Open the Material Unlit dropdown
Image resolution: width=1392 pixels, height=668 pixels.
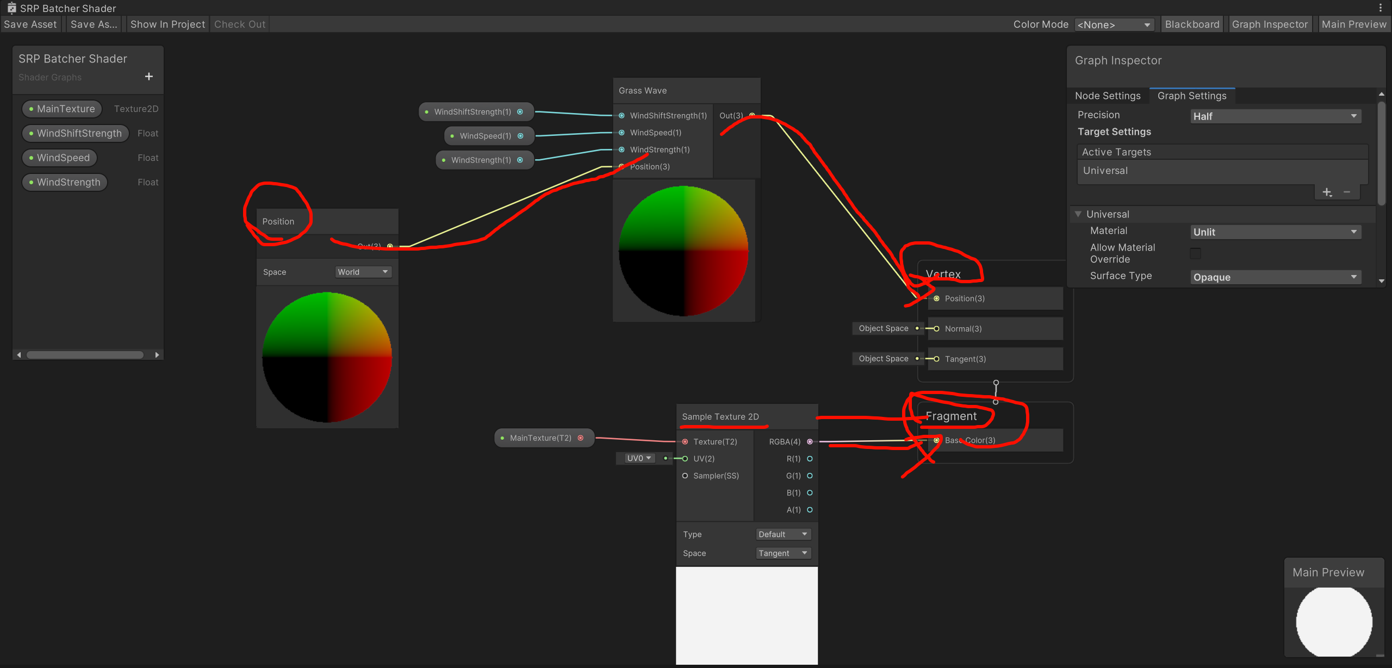click(x=1275, y=232)
